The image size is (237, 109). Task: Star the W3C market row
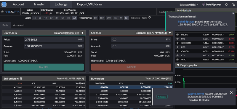click(x=177, y=60)
